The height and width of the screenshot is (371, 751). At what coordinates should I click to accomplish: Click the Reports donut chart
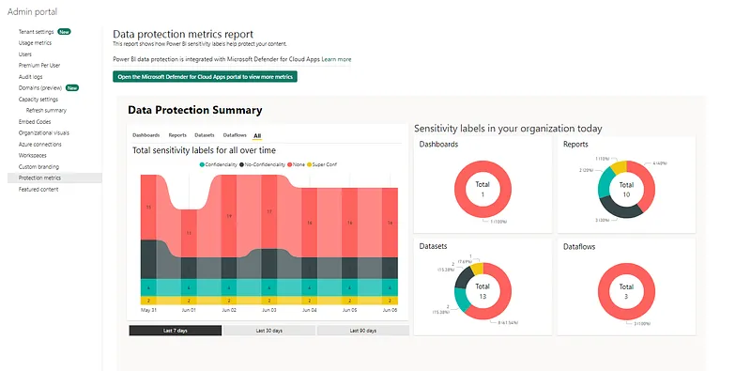pyautogui.click(x=626, y=190)
